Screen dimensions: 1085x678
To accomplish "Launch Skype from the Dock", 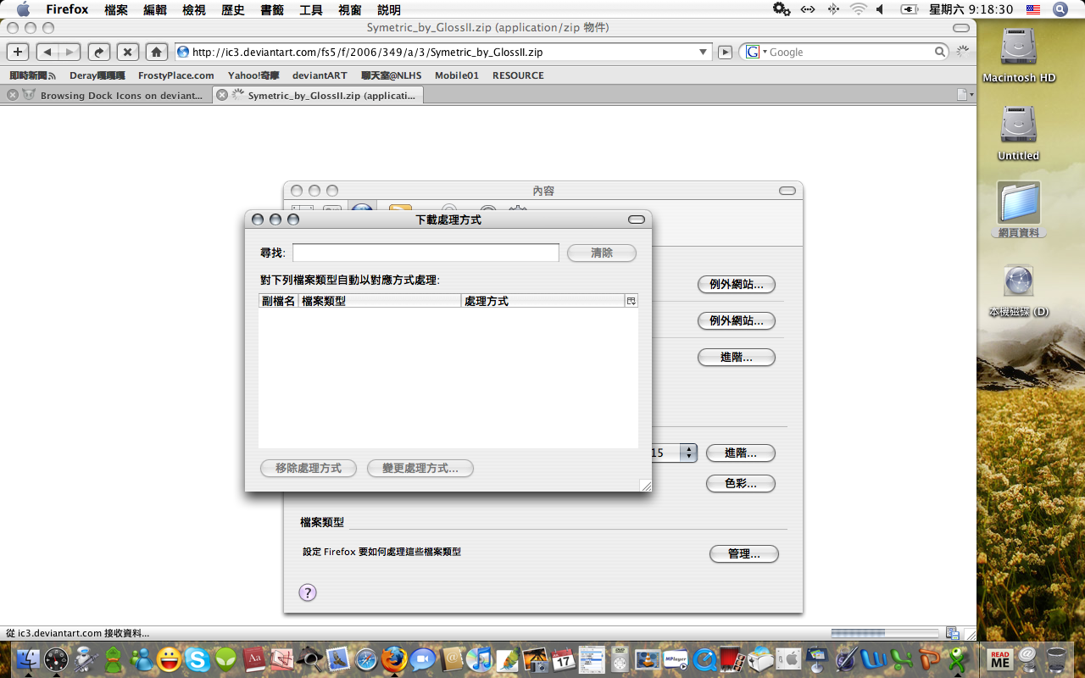I will [x=197, y=659].
